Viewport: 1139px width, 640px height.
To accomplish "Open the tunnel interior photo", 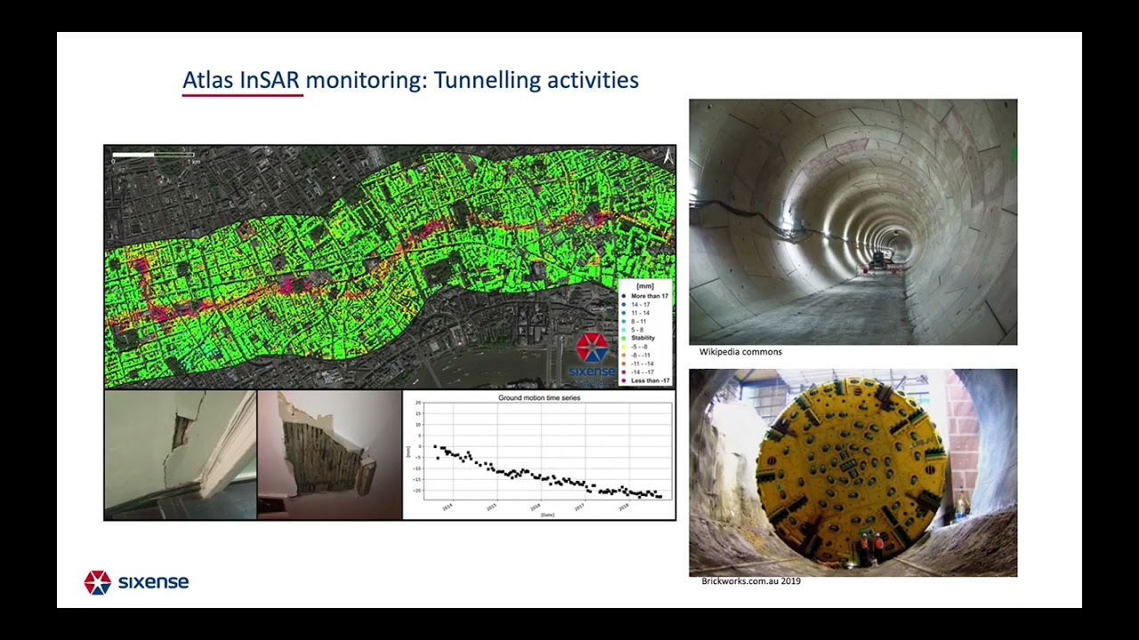I will 852,221.
